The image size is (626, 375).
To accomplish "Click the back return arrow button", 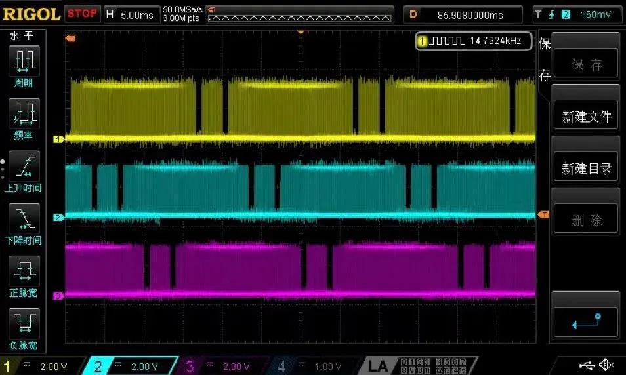I will (x=586, y=322).
